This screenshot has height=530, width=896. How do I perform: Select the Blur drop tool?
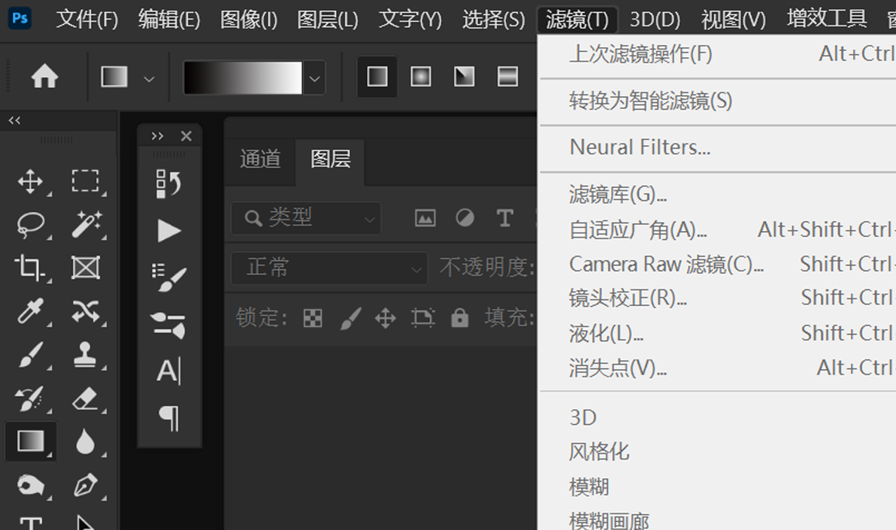[x=85, y=441]
